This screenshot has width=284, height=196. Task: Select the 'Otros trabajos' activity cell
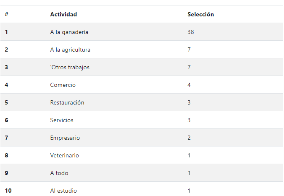pyautogui.click(x=70, y=67)
